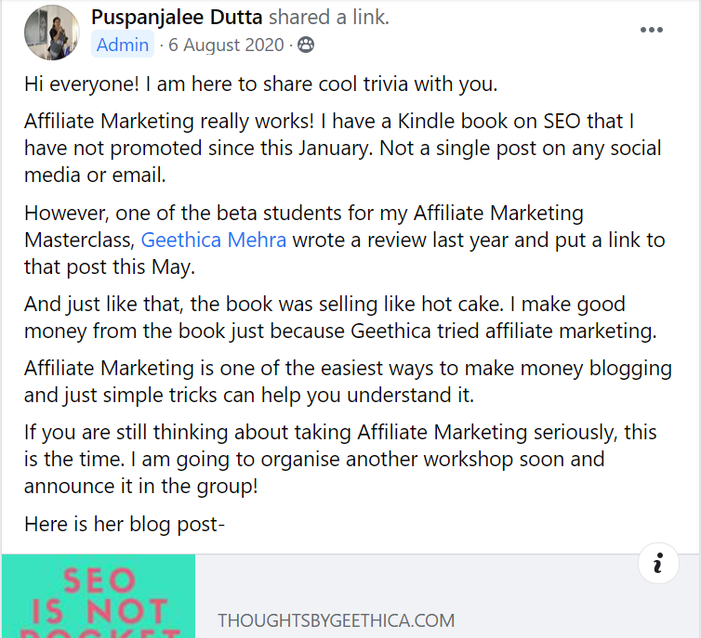Open the Puspanjalee Dutta author name link
The image size is (701, 638).
tap(178, 17)
